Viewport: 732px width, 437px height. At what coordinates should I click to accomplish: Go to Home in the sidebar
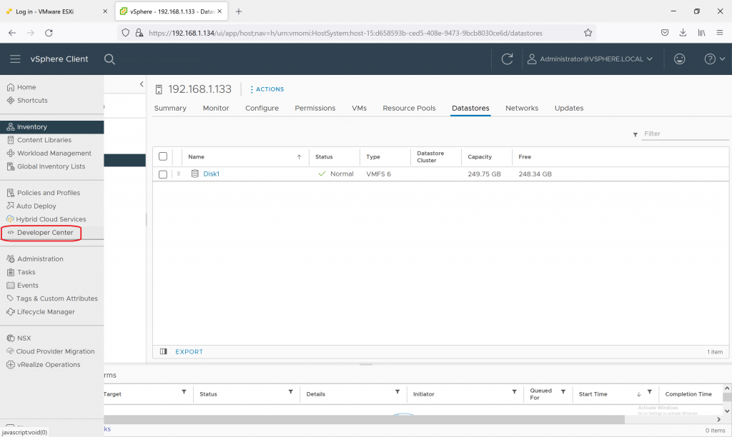pyautogui.click(x=21, y=87)
